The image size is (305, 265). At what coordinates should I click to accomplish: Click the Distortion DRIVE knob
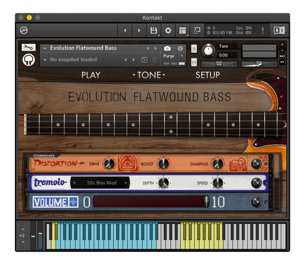click(110, 163)
